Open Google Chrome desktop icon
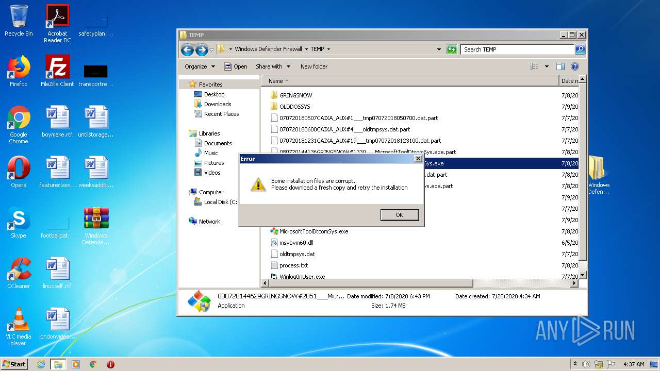Screen dimensions: 660x371 tap(19, 125)
